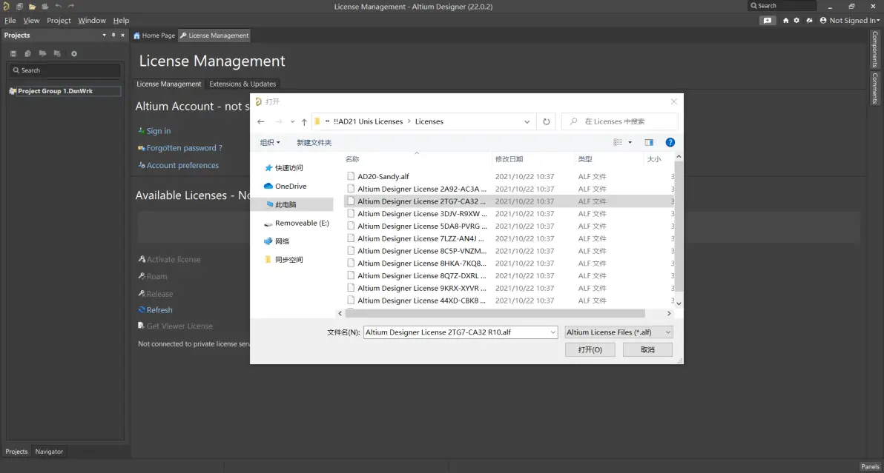884x473 pixels.
Task: Click the back arrow in the file dialog
Action: click(x=260, y=121)
